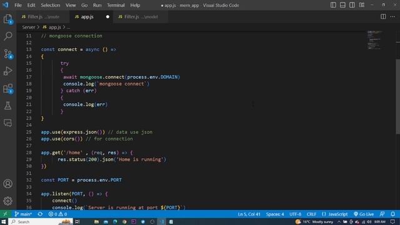The height and width of the screenshot is (225, 400).
Task: Click the taskbar clock
Action: pos(380,222)
